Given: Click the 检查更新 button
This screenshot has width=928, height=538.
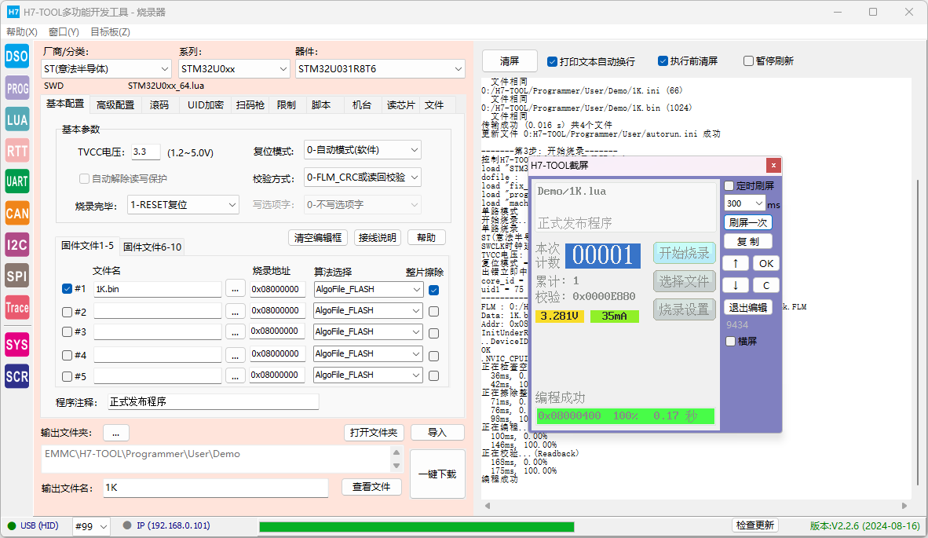Looking at the screenshot, I should [x=755, y=525].
